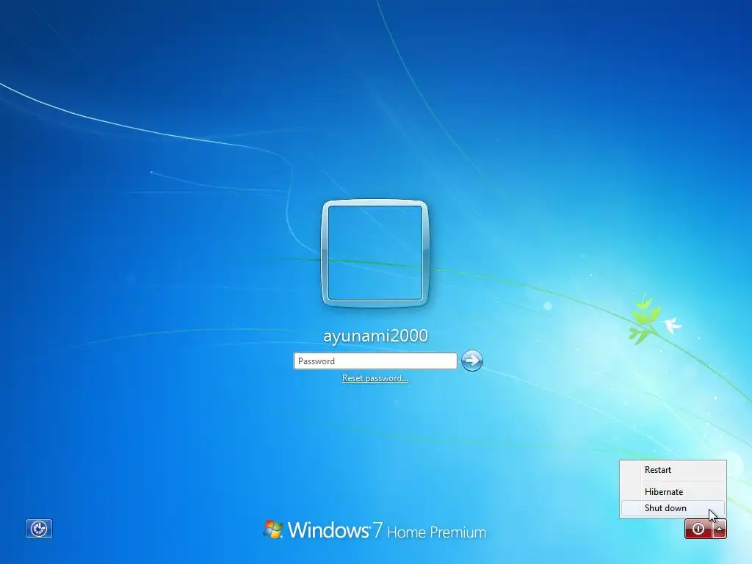Click the ayunami2000 username text
The image size is (752, 564).
pos(375,335)
